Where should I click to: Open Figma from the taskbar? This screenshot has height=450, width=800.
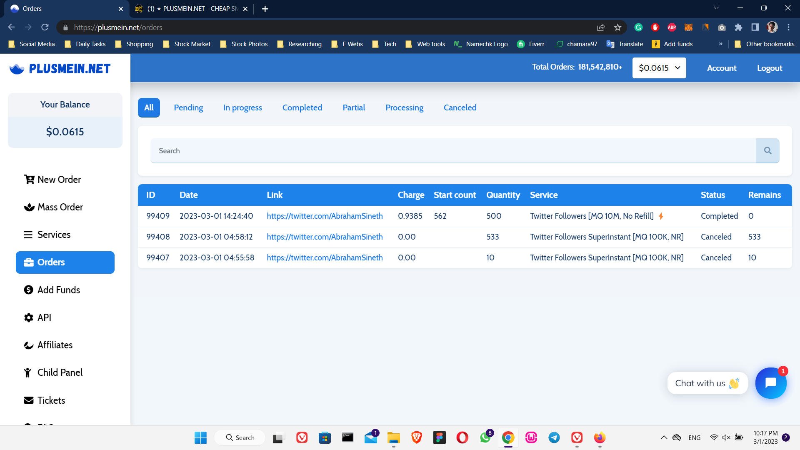coord(439,437)
